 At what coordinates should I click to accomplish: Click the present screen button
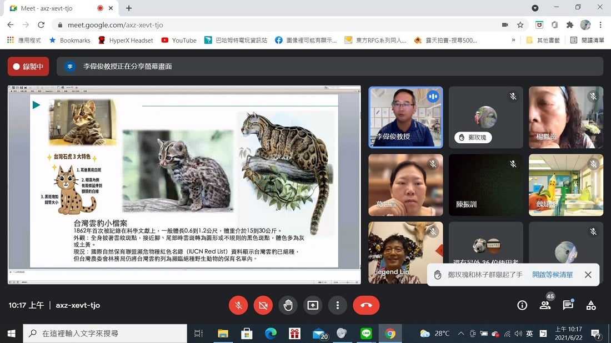pyautogui.click(x=313, y=305)
